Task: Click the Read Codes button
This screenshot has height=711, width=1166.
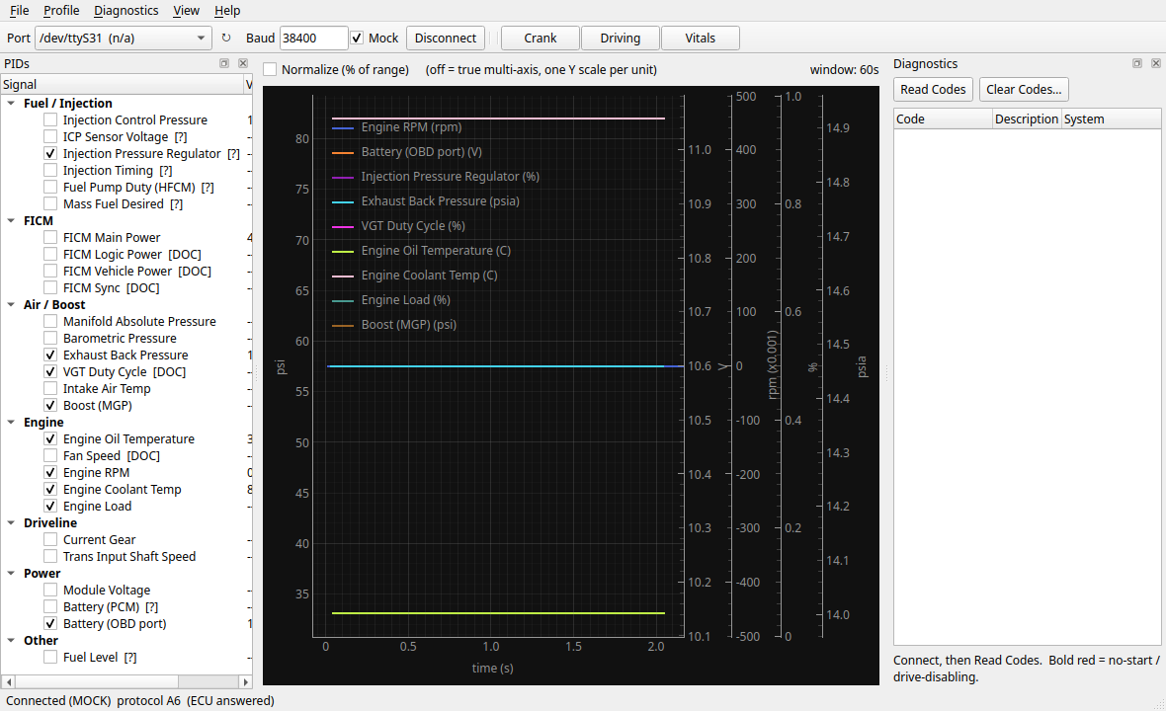Action: (x=933, y=89)
